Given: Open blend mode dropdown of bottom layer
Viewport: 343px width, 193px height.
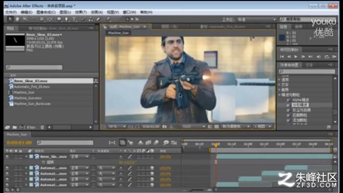Looking at the screenshot, I should 79,185.
